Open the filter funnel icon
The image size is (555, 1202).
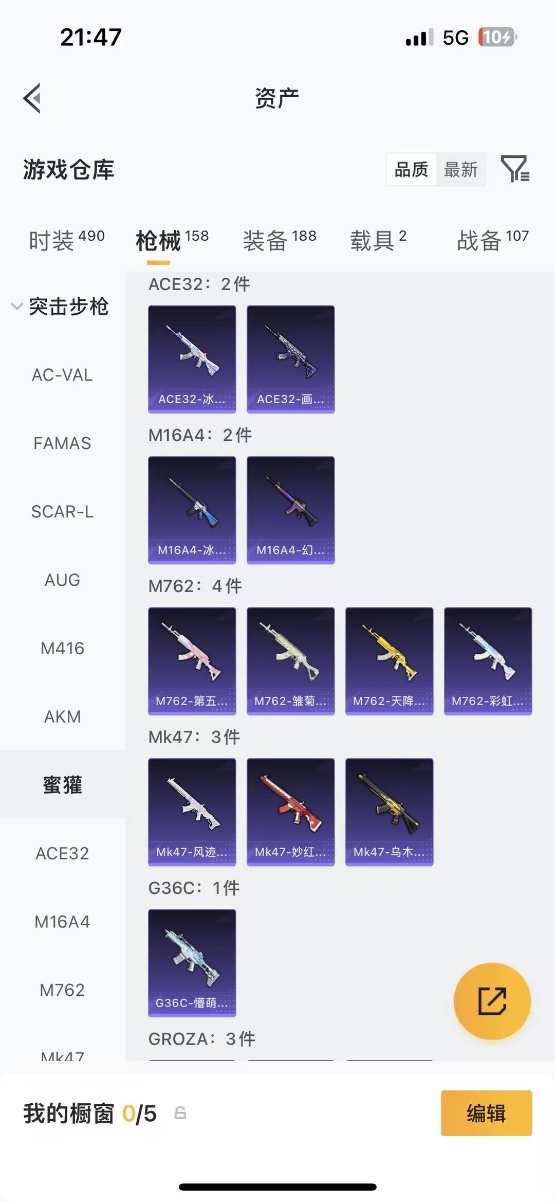click(515, 169)
